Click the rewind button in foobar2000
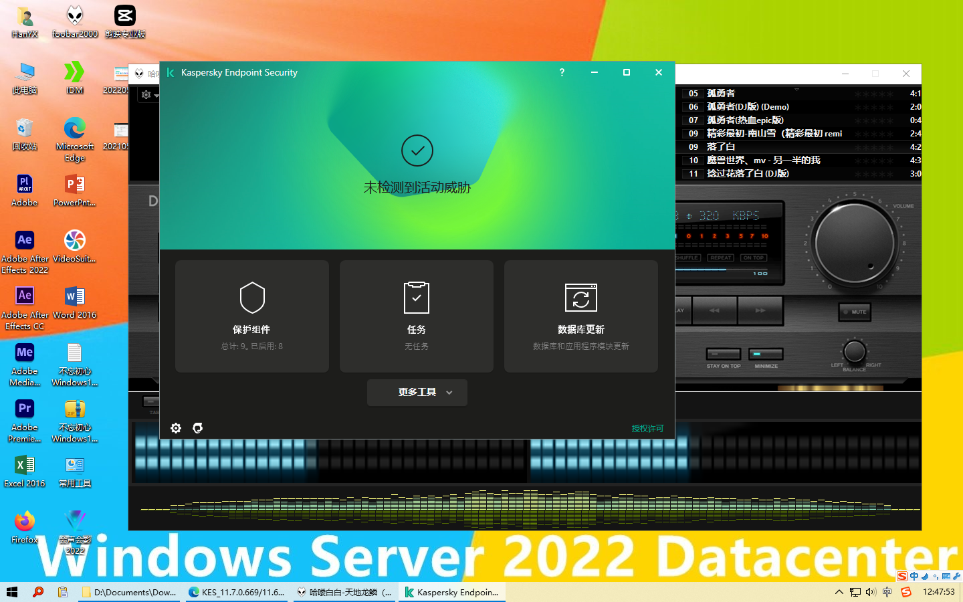The width and height of the screenshot is (963, 602). coord(715,310)
